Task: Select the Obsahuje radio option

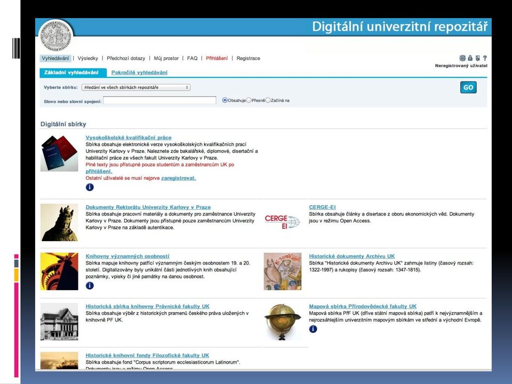Action: pyautogui.click(x=225, y=100)
